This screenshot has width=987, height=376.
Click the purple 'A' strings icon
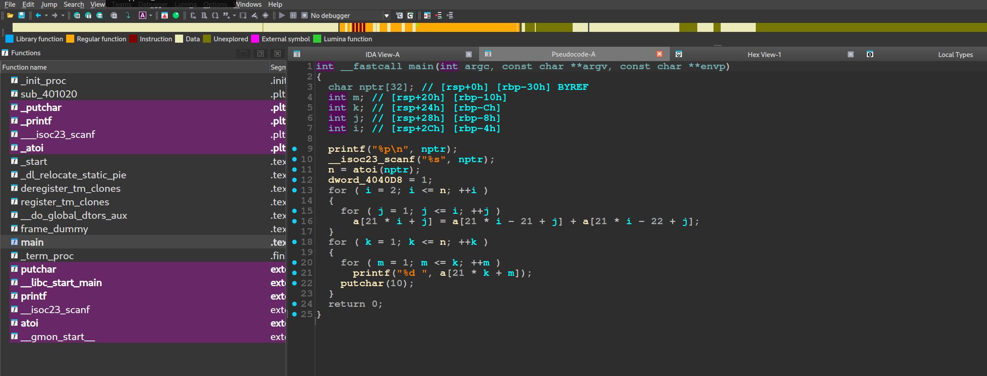[x=143, y=15]
